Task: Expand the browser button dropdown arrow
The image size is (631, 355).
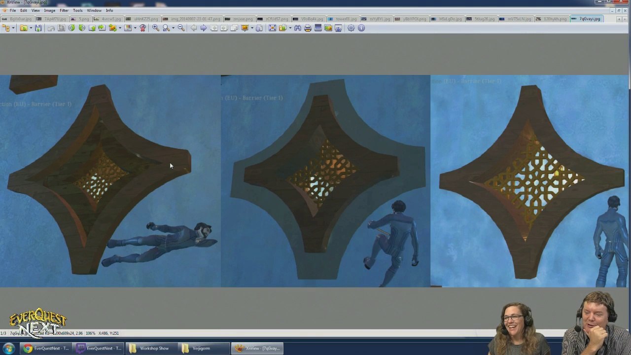Action: [x=13, y=28]
